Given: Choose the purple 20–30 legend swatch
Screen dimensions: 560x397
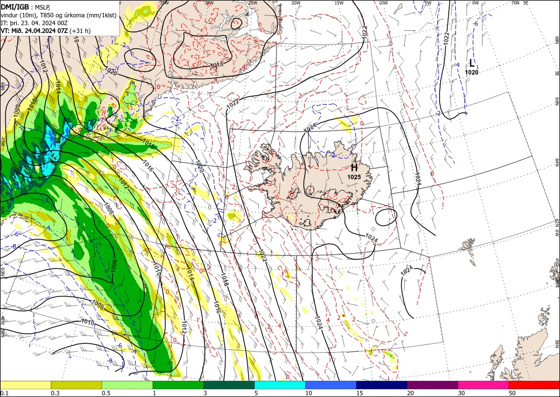Looking at the screenshot, I should [432, 385].
